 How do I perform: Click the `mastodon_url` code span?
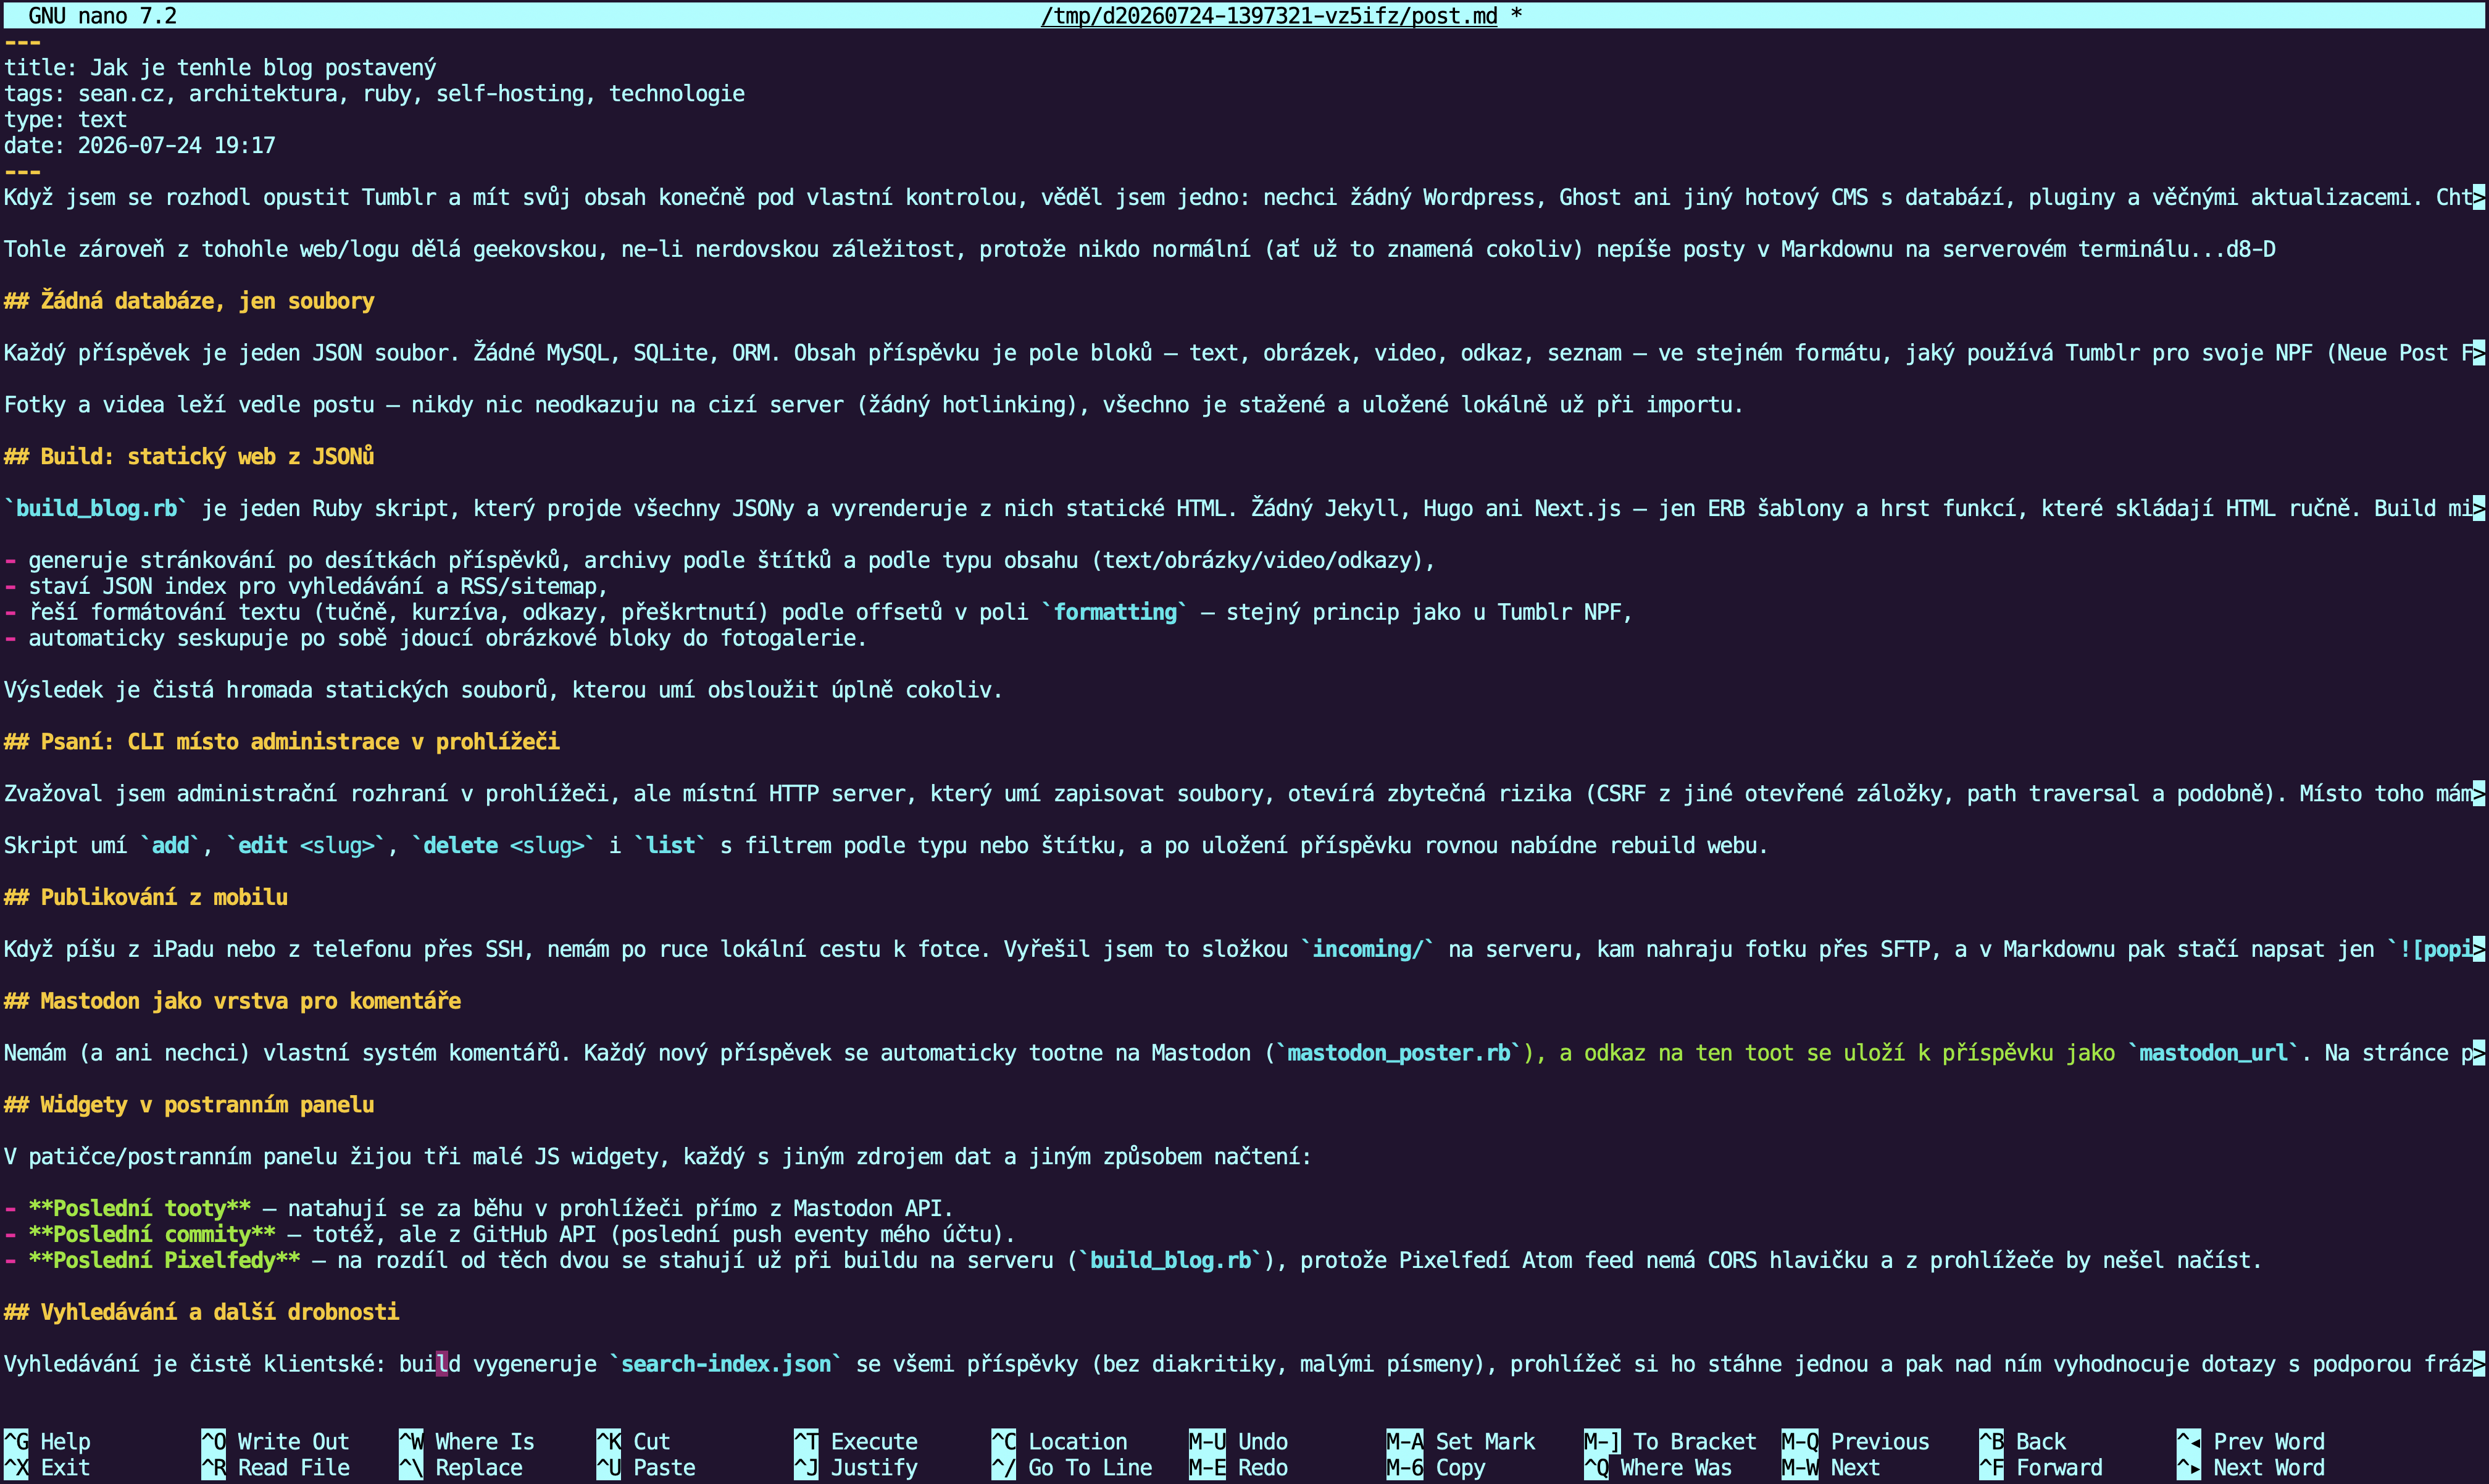point(2213,1052)
